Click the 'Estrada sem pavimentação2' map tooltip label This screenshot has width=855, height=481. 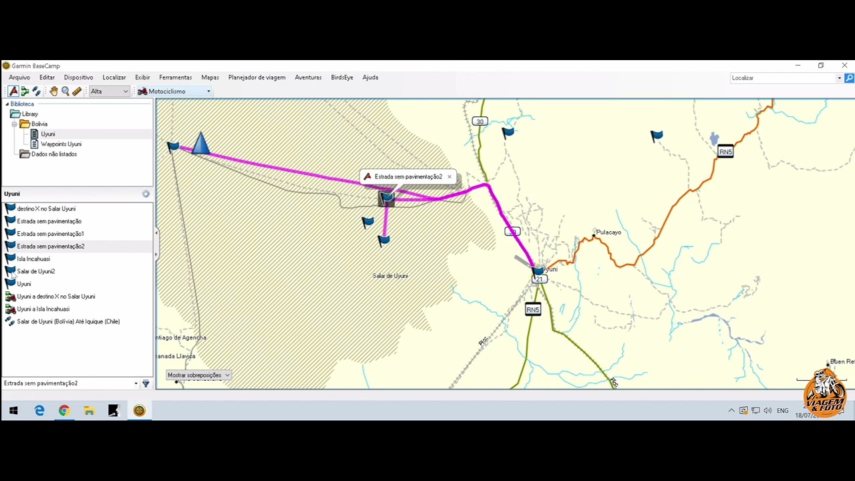(408, 177)
